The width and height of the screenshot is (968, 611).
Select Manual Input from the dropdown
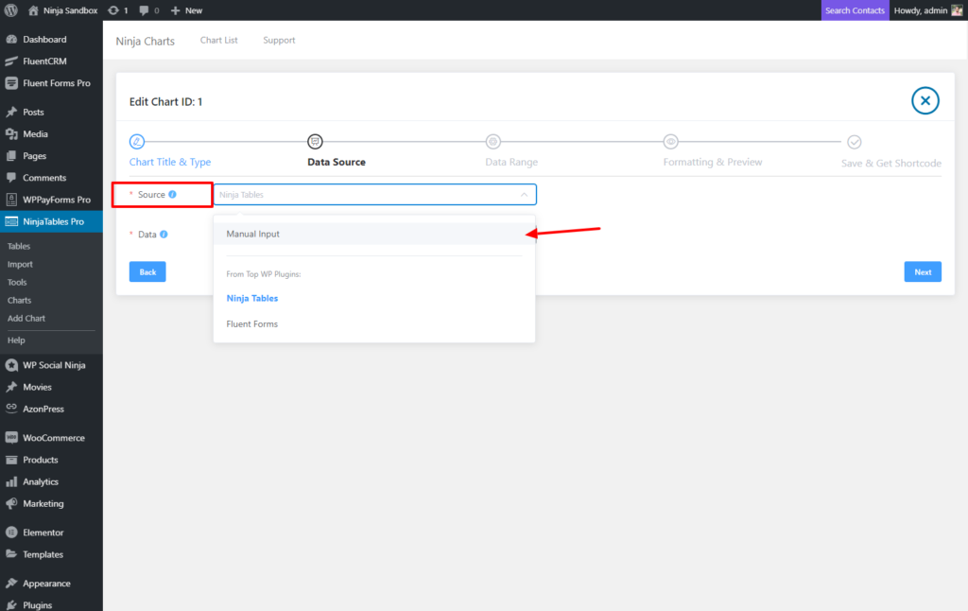pos(253,234)
